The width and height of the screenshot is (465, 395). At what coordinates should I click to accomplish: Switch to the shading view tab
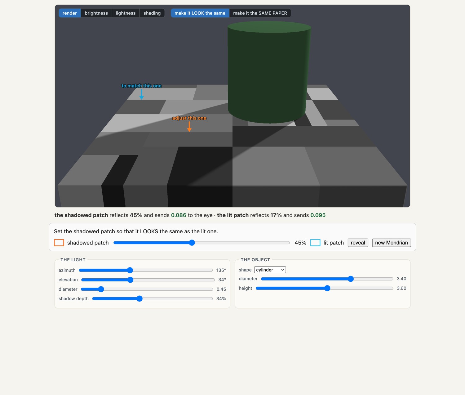coord(152,13)
